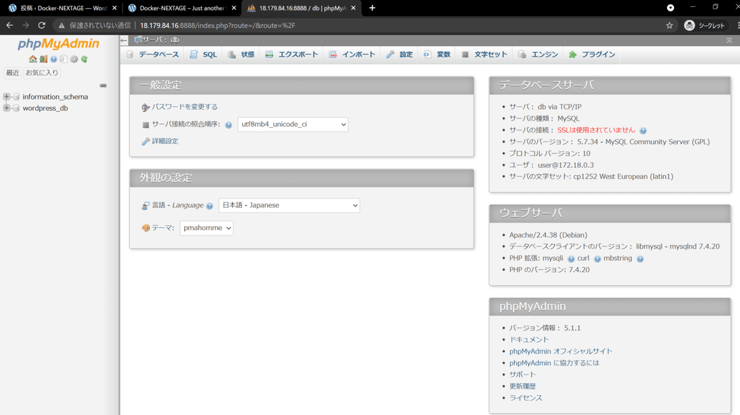The image size is (740, 415).
Task: Open the utf8mb4_unicode_ci collation dropdown
Action: [x=293, y=125]
